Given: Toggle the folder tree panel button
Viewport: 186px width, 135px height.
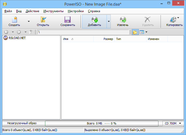Looking at the screenshot, I should click(135, 32).
